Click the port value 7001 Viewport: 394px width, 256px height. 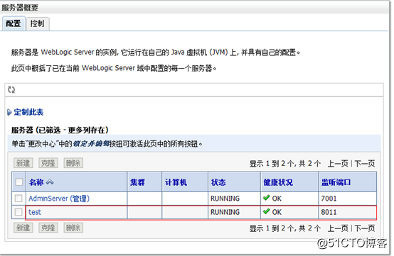(329, 199)
